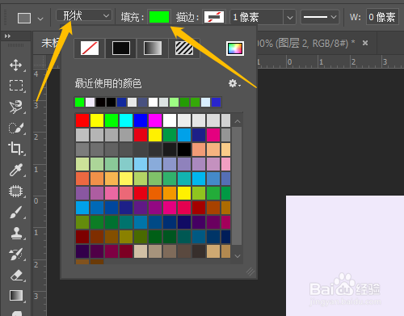The image size is (404, 316).
Task: Set fill type to pattern
Action: pos(184,48)
